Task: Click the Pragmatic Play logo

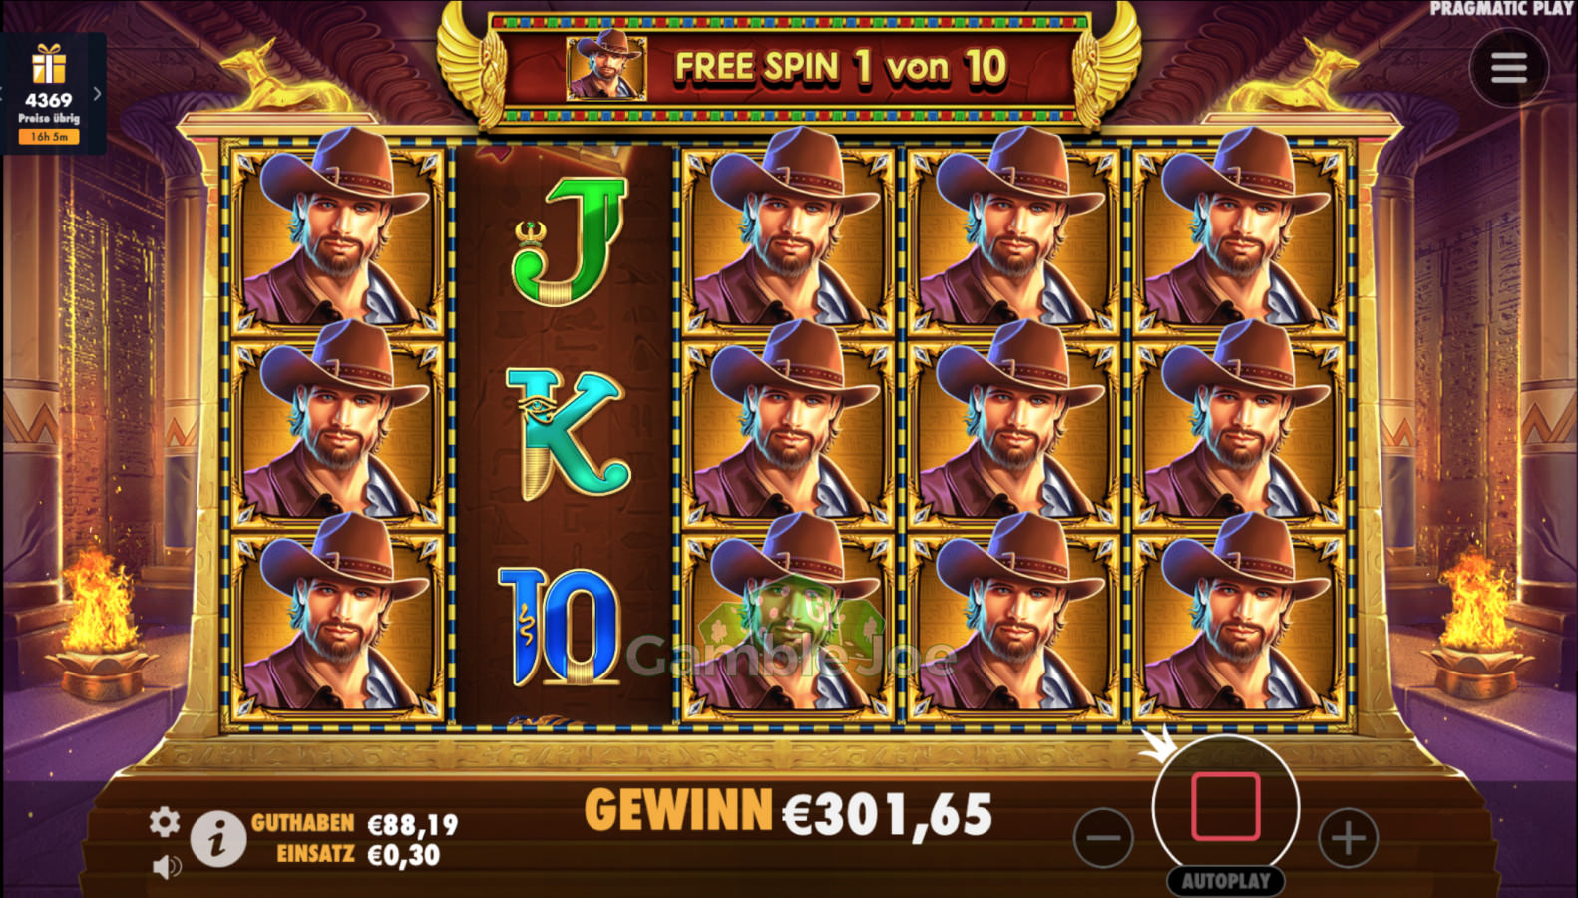Action: tap(1502, 9)
